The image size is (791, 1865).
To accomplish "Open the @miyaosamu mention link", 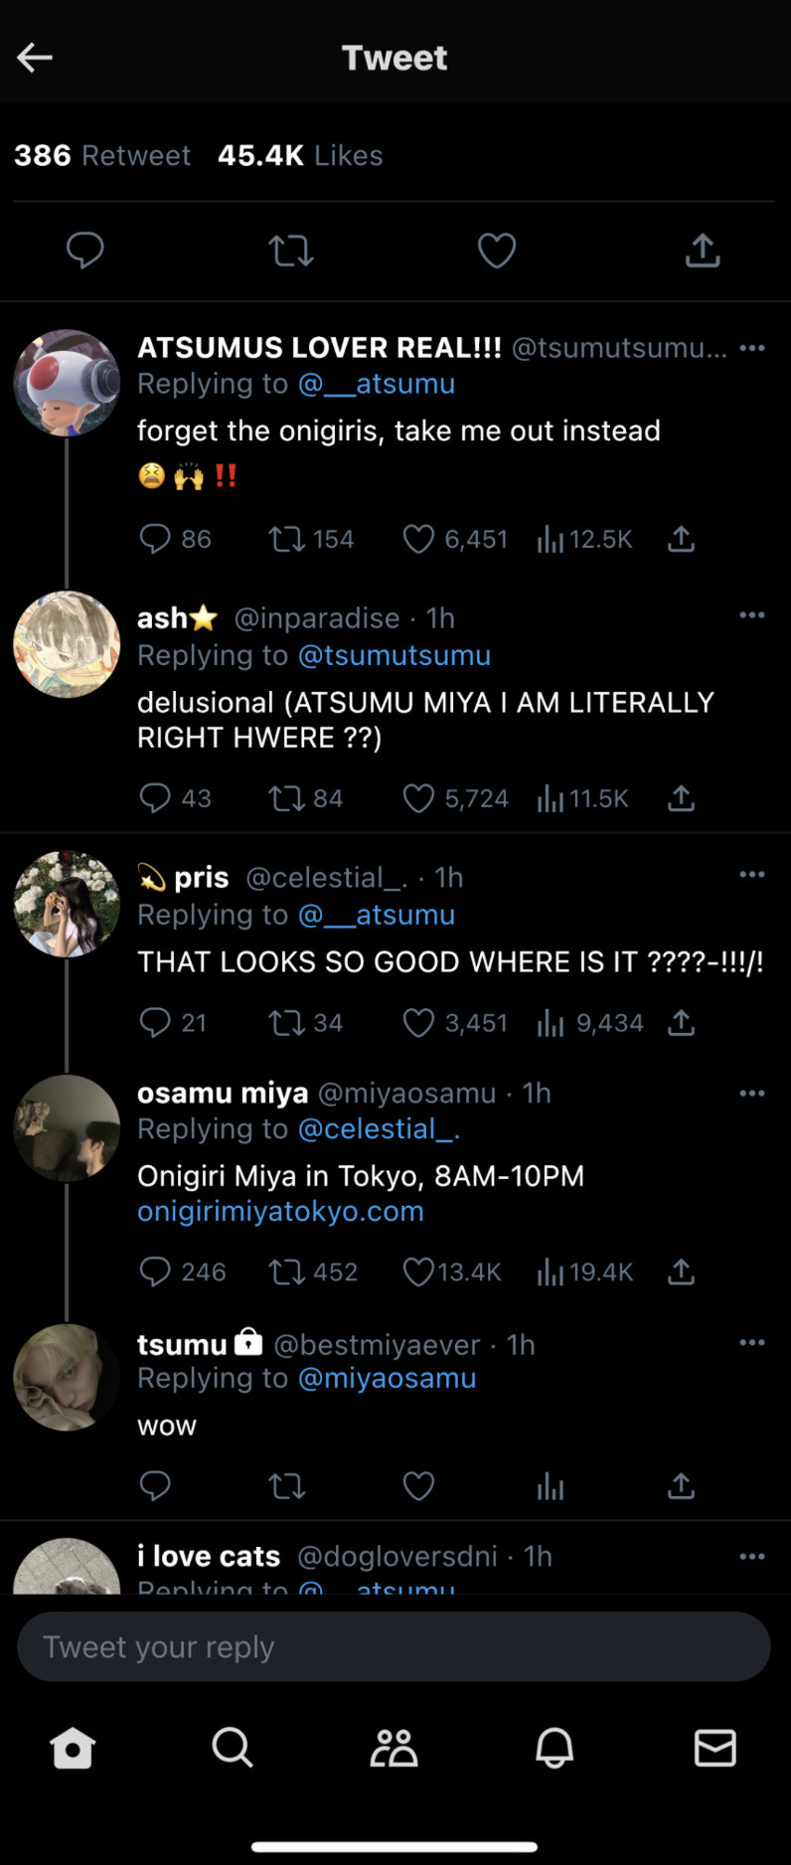I will [387, 1379].
